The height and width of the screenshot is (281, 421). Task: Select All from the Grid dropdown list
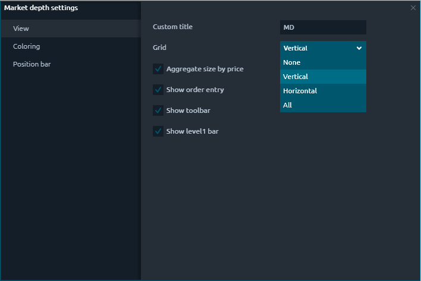pos(288,105)
